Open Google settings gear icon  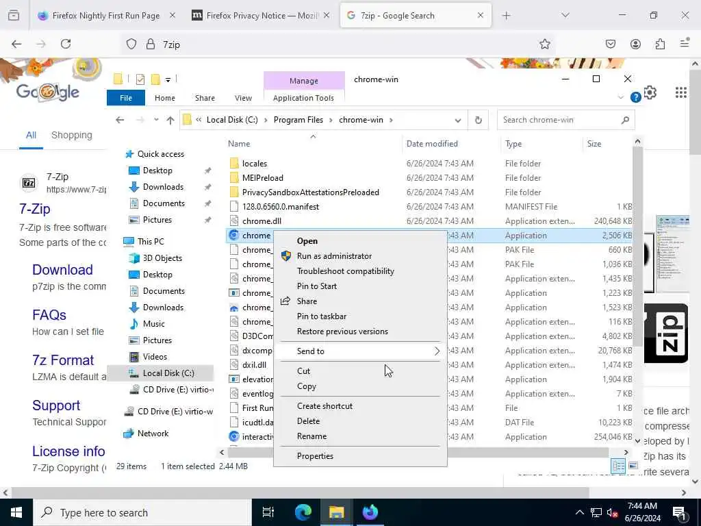pyautogui.click(x=650, y=92)
